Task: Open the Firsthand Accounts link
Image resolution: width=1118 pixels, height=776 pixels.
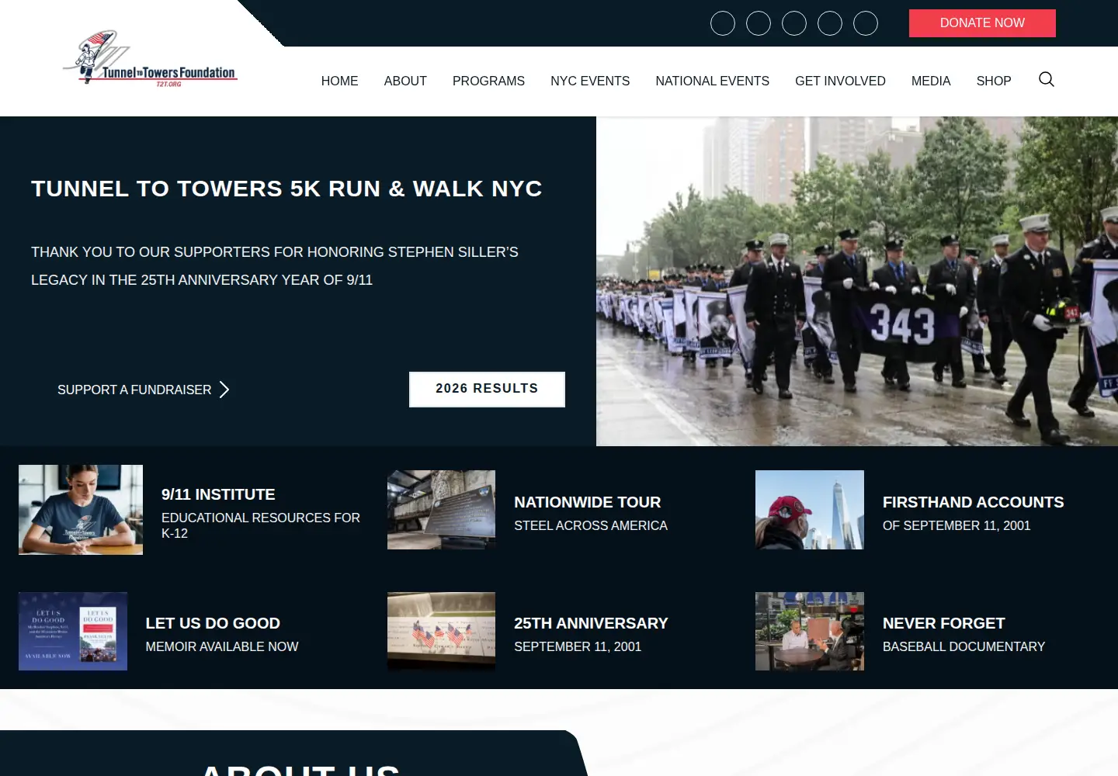Action: [974, 502]
